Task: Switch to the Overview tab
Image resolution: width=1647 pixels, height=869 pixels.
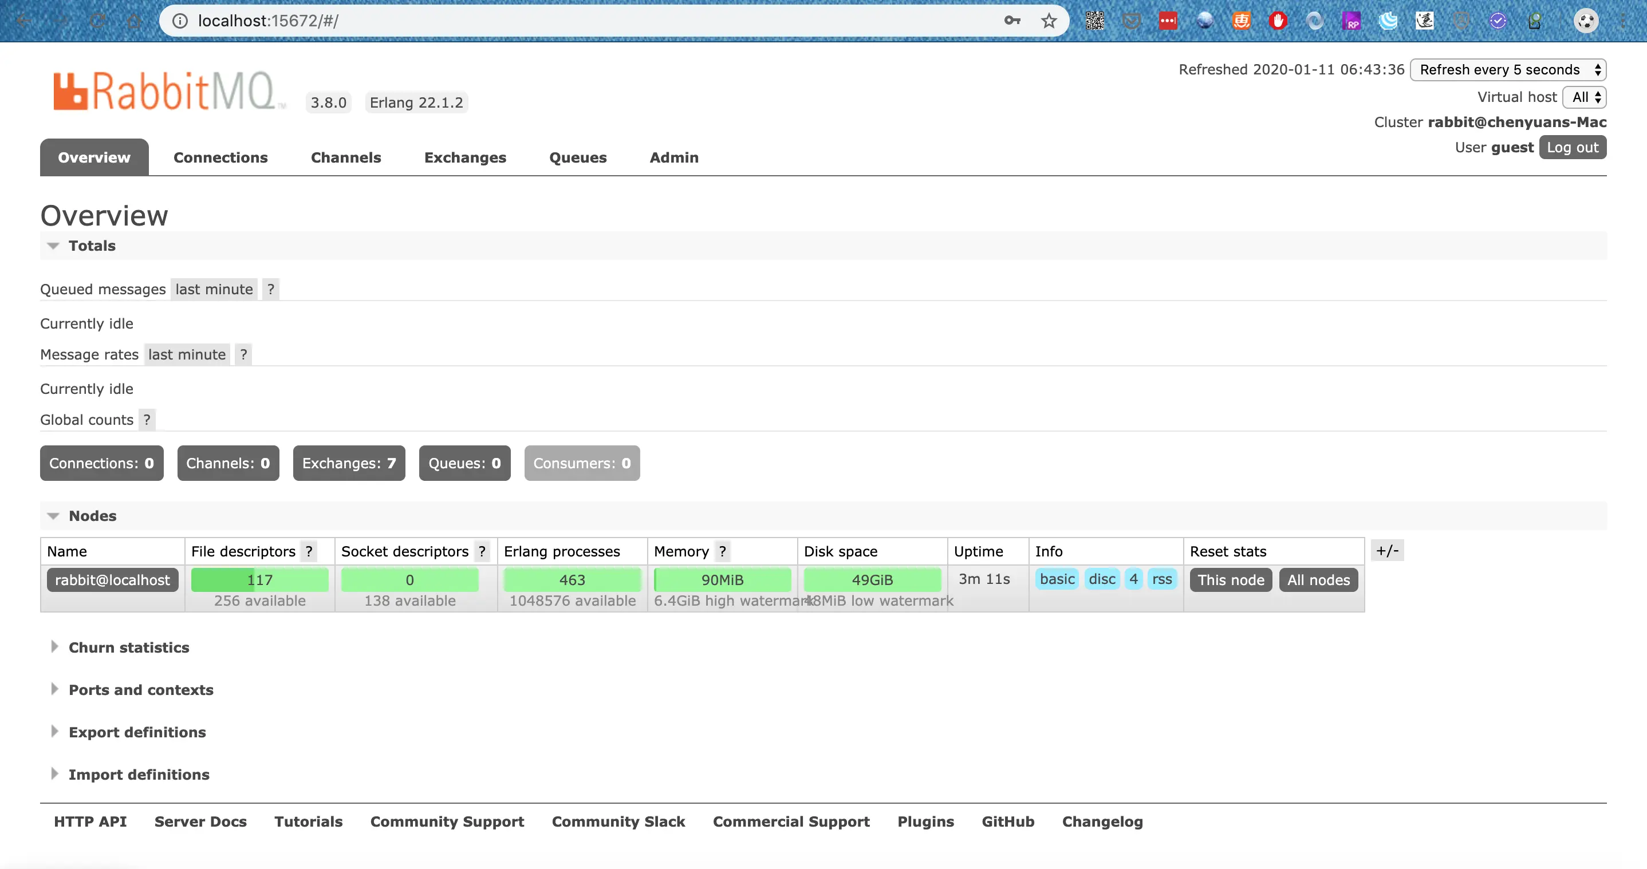Action: 94,158
